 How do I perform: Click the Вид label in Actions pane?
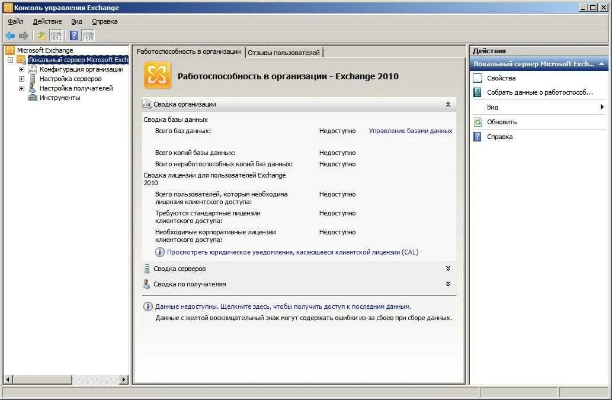tap(492, 107)
